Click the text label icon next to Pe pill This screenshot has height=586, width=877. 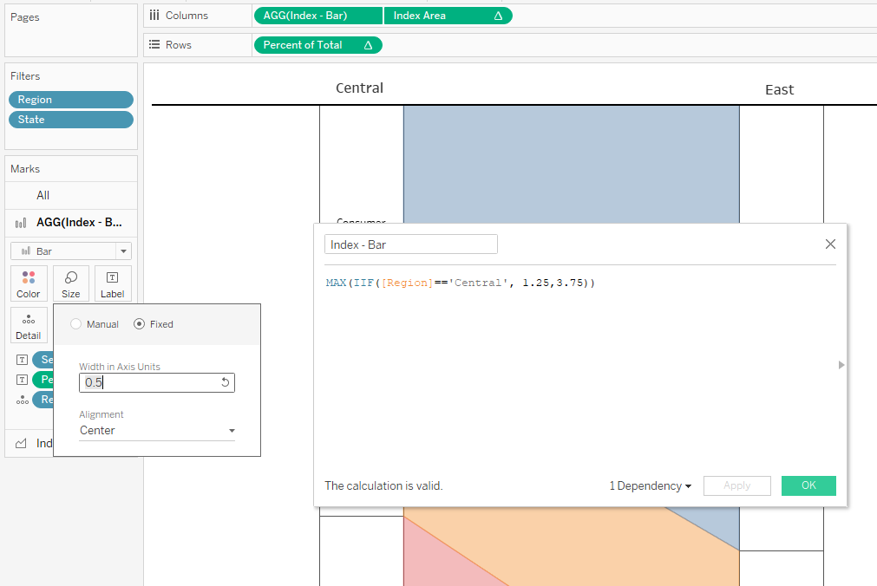pyautogui.click(x=22, y=381)
